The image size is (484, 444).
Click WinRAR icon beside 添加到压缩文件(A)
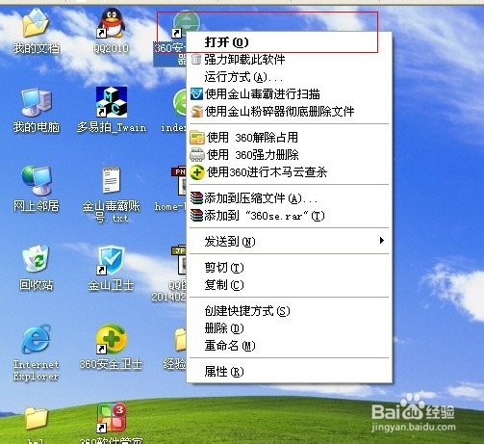(196, 198)
